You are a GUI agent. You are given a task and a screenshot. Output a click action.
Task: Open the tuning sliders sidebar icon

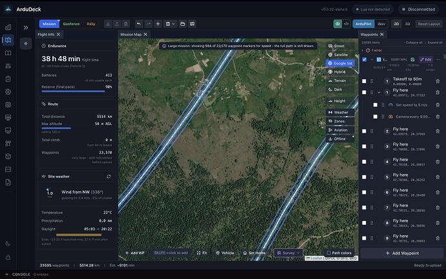pyautogui.click(x=8, y=66)
